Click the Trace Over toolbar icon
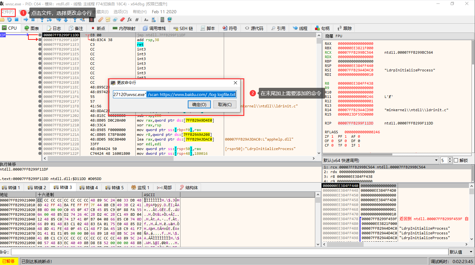The image size is (475, 265). pyautogui.click(x=66, y=20)
